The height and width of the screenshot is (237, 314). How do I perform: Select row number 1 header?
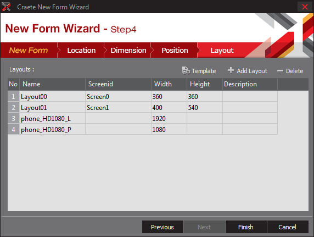pos(13,97)
